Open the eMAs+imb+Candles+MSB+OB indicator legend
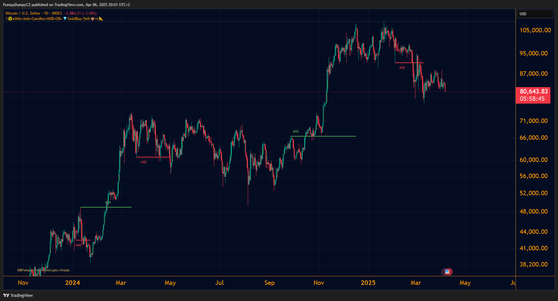The height and width of the screenshot is (301, 558). [37, 19]
